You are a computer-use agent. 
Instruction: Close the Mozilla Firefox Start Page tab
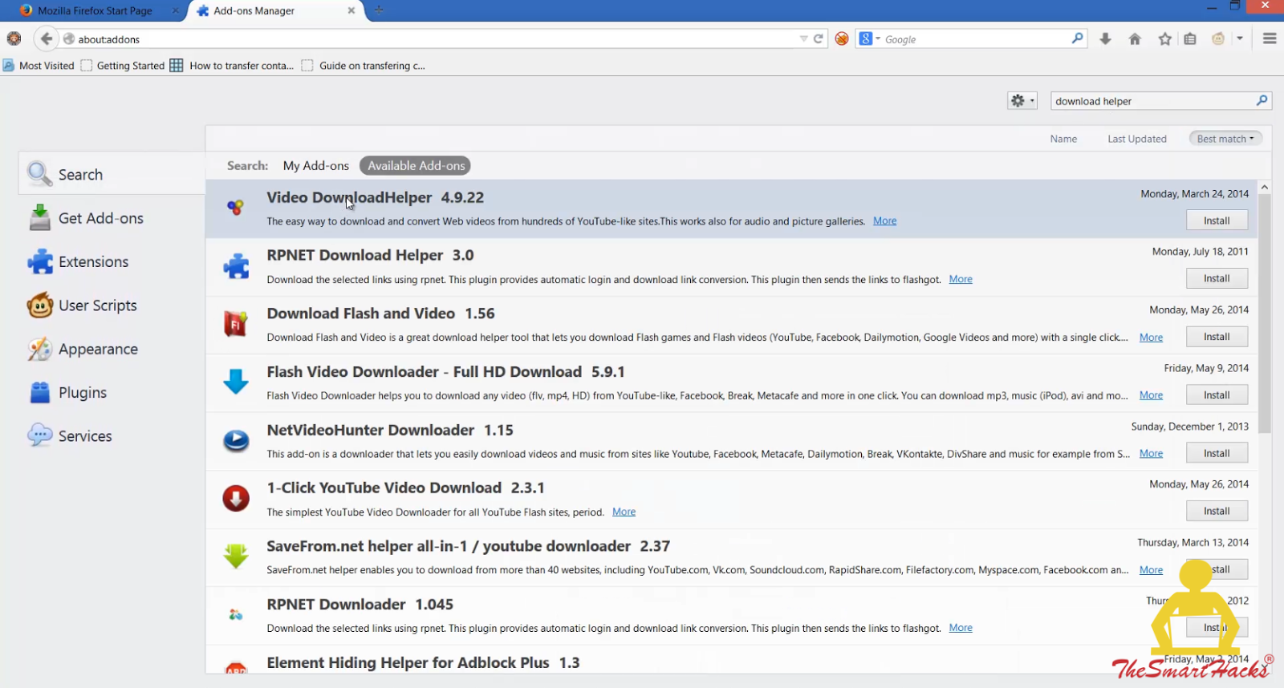click(175, 10)
